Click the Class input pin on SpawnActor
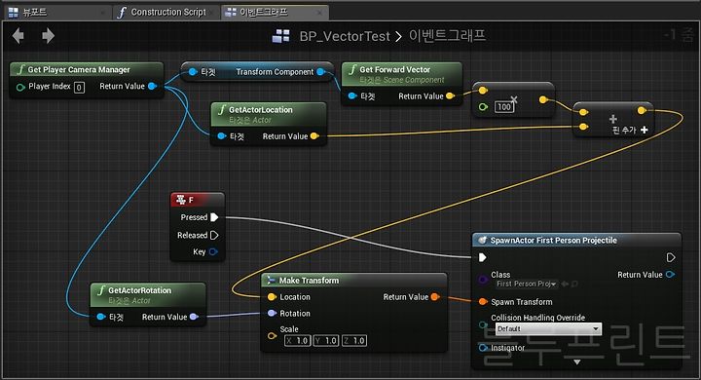 [482, 280]
